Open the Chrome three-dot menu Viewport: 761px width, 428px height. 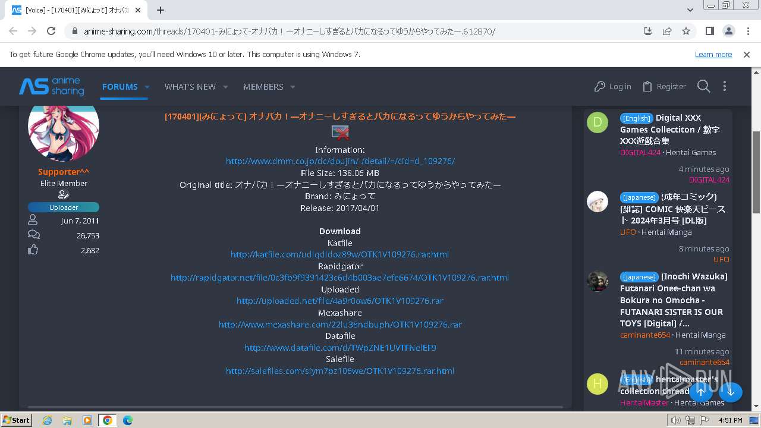coord(747,31)
